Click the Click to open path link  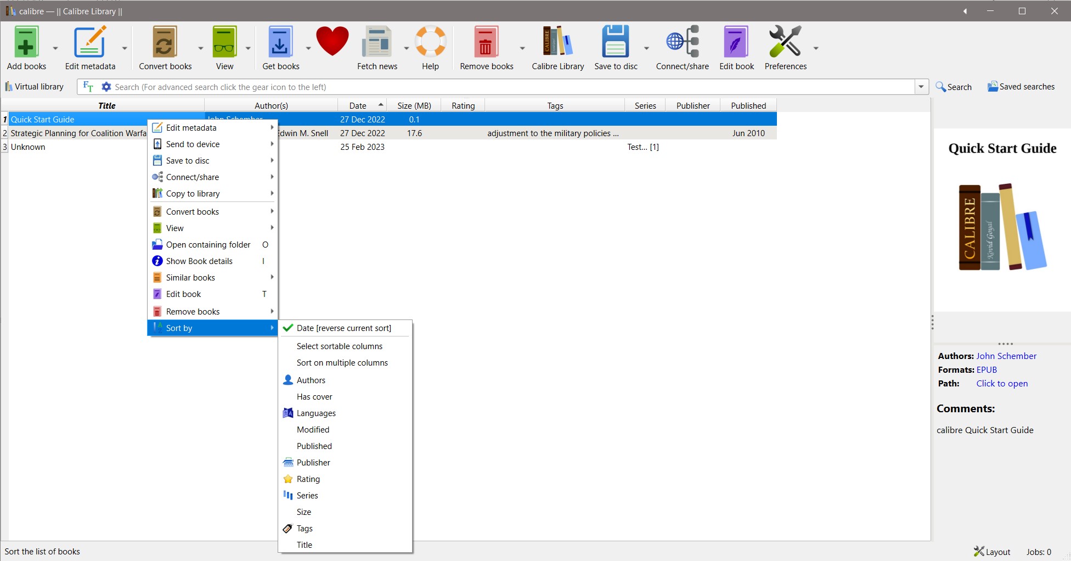click(1002, 384)
